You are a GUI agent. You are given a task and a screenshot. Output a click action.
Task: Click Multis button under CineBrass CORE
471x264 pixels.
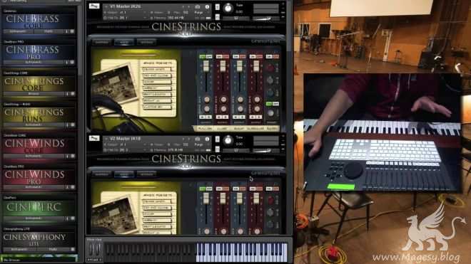click(49, 31)
